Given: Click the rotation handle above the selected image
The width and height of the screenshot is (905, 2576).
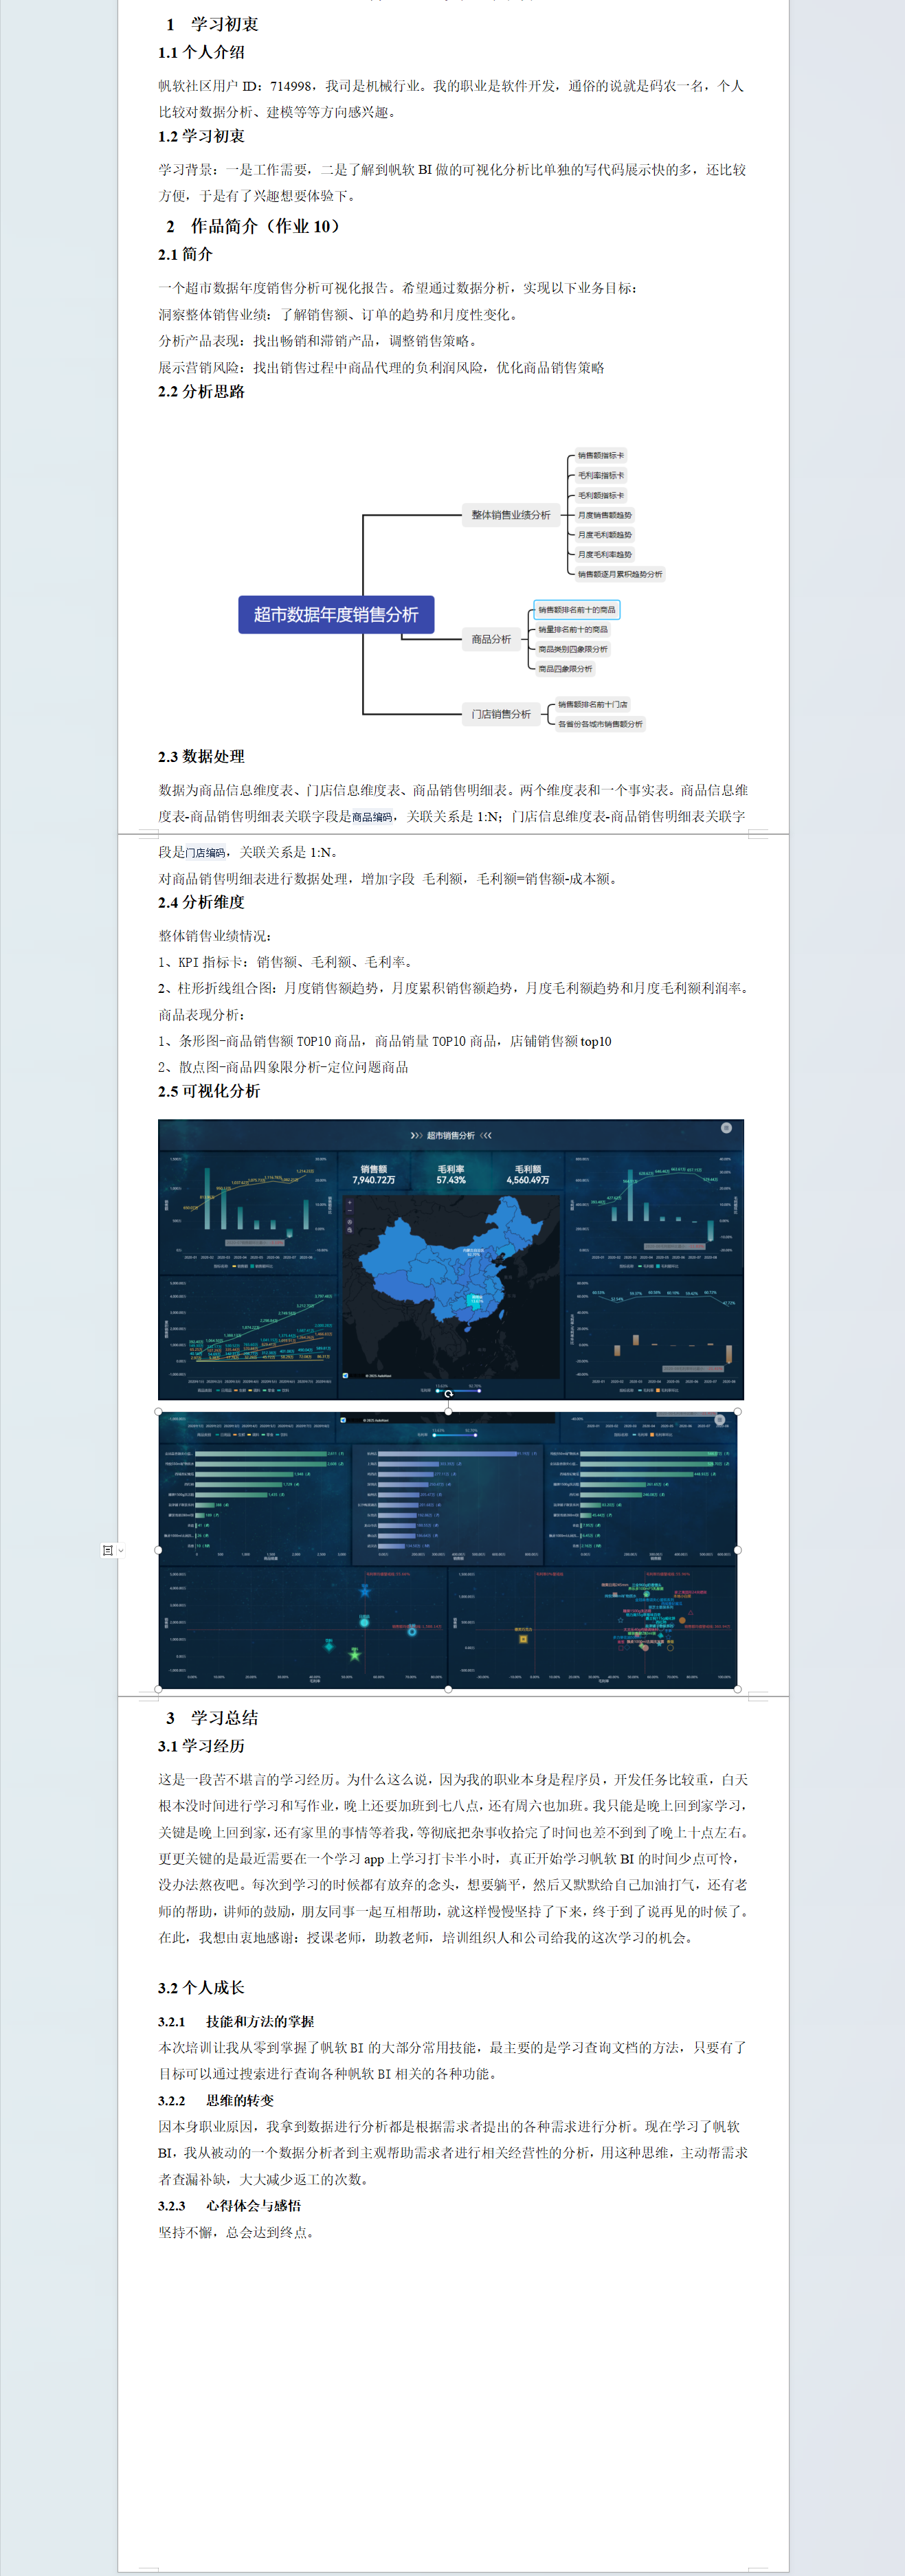Looking at the screenshot, I should pyautogui.click(x=448, y=1393).
